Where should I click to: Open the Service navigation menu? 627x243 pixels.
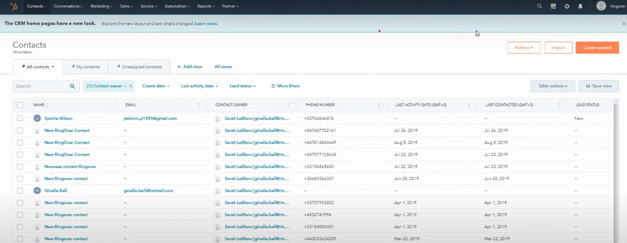(149, 6)
